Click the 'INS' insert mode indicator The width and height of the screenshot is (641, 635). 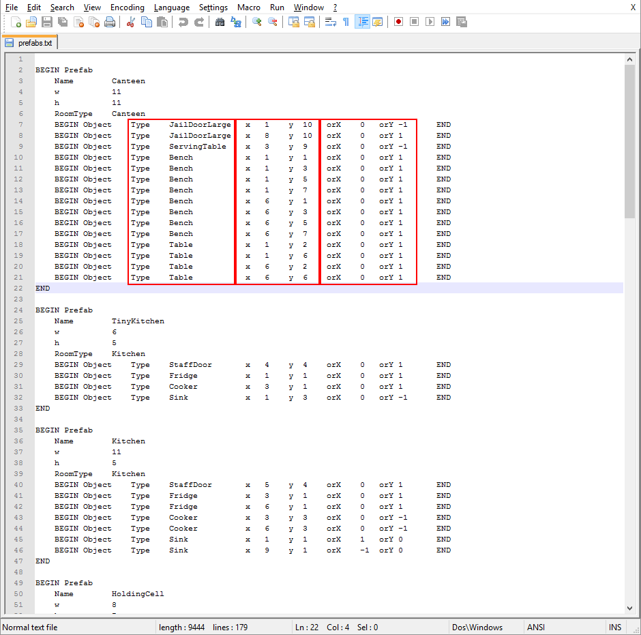coord(615,627)
